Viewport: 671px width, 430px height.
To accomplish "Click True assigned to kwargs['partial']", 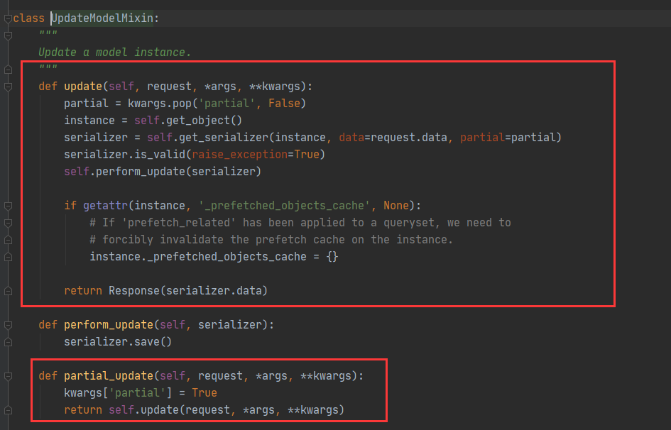I will point(204,393).
